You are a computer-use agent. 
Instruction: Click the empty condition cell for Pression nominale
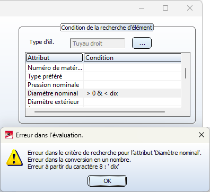click(x=132, y=85)
